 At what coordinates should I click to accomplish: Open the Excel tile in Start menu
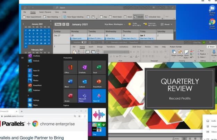tap(99, 68)
